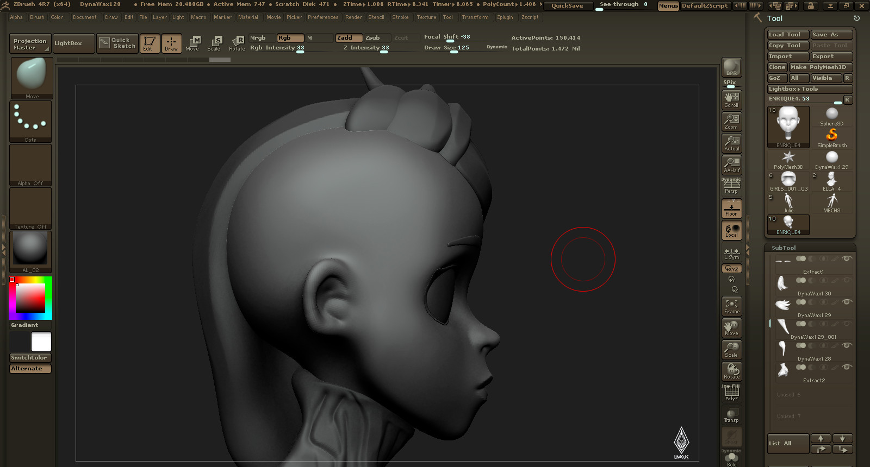Click the Transp transparency icon

(731, 415)
